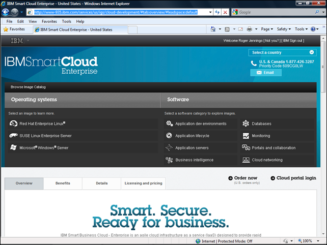
Task: Click the Application lifecycle circle icon
Action: 169,136
